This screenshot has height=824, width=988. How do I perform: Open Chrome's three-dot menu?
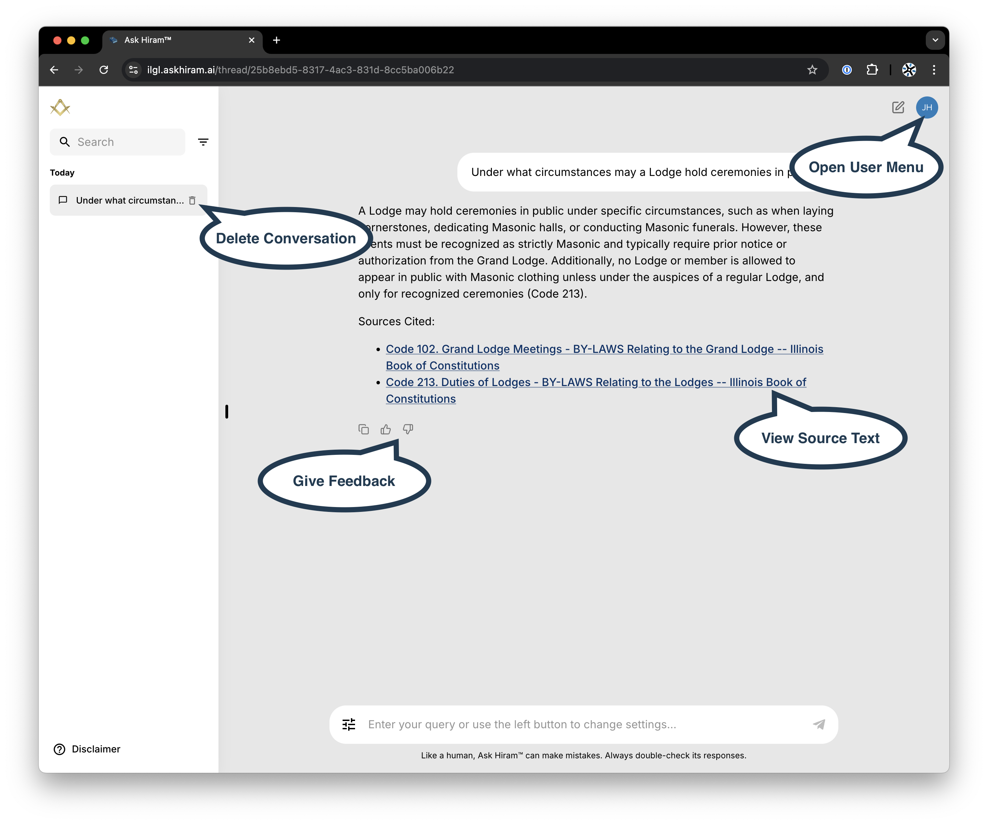(x=934, y=69)
